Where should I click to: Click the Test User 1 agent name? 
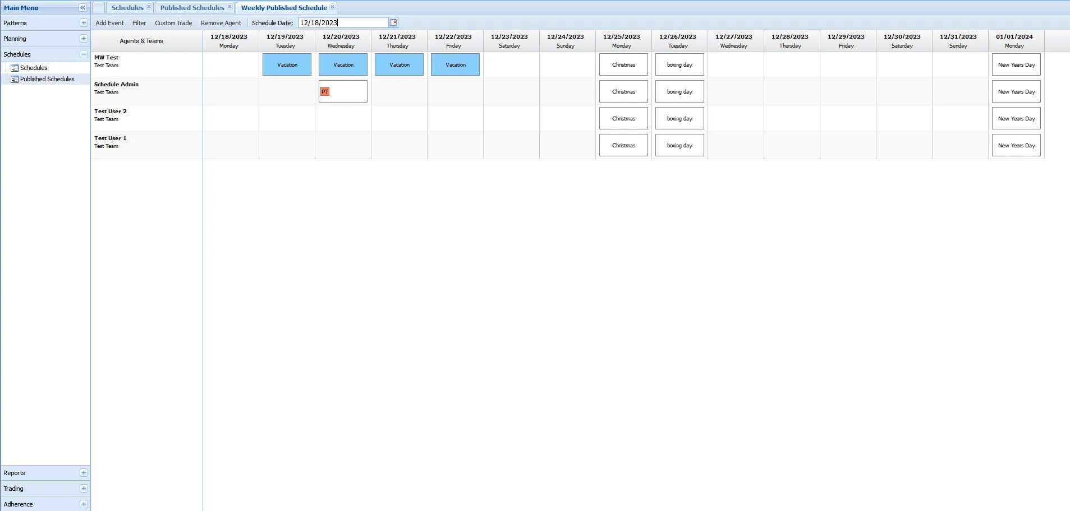click(110, 138)
